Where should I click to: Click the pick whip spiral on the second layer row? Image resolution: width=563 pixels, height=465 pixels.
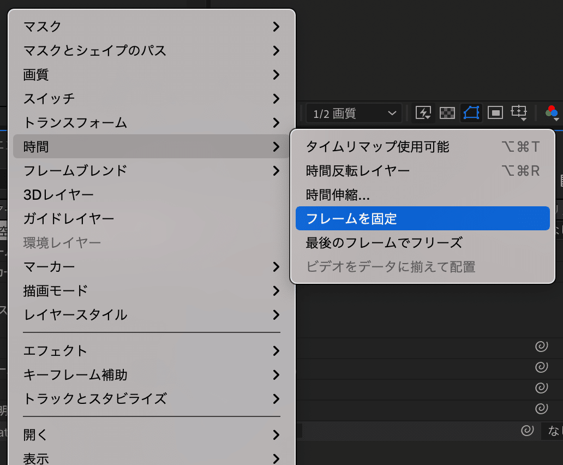click(x=541, y=367)
